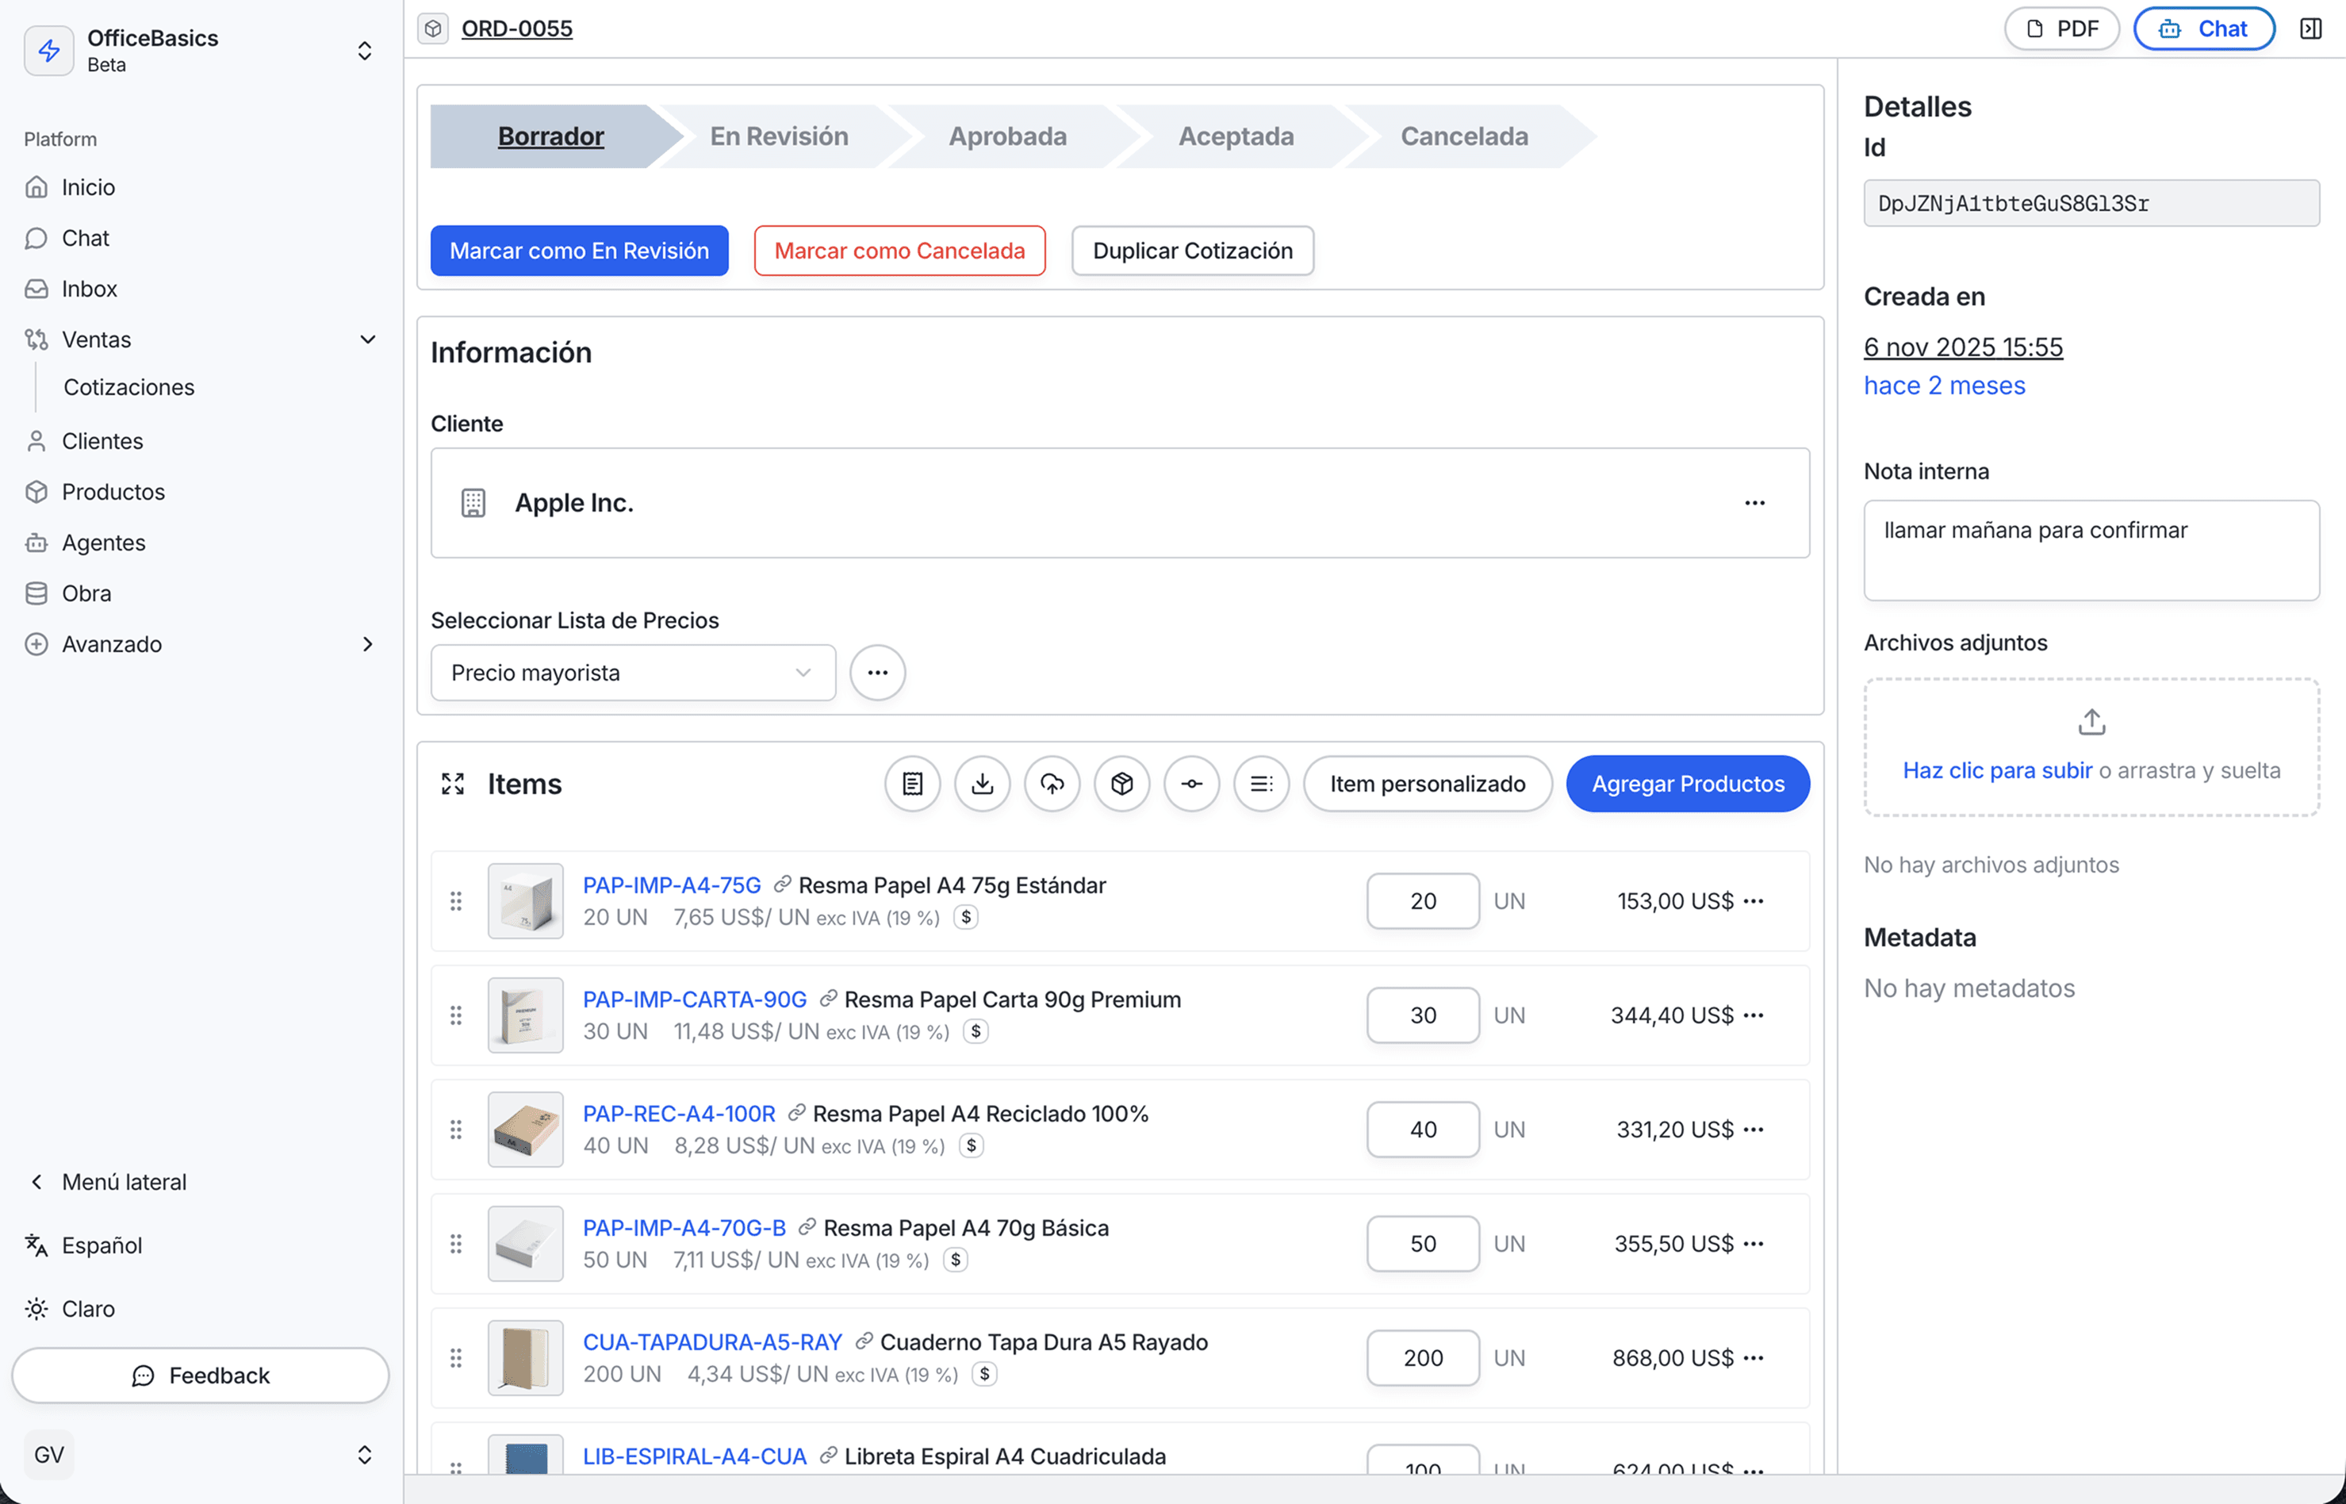Open the Precio mayorista price list dropdown
The width and height of the screenshot is (2346, 1504).
click(x=633, y=672)
